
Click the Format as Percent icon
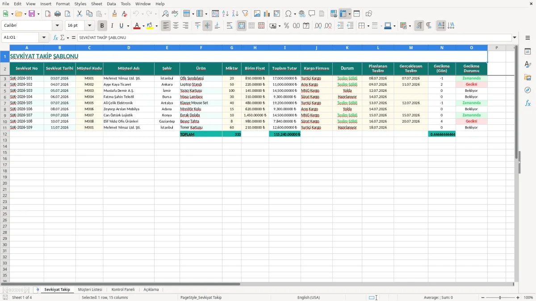click(x=286, y=26)
